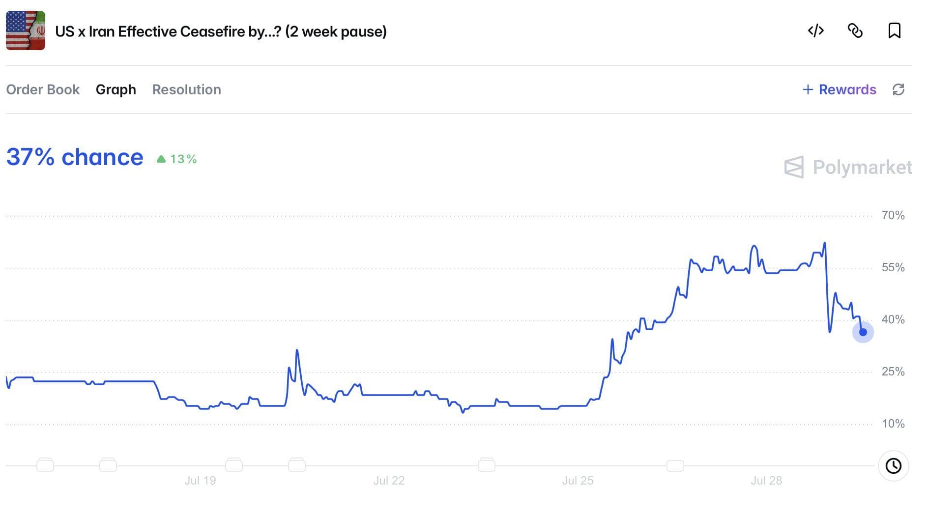Click the US x Iran flag thumbnail
927x515 pixels.
26,30
